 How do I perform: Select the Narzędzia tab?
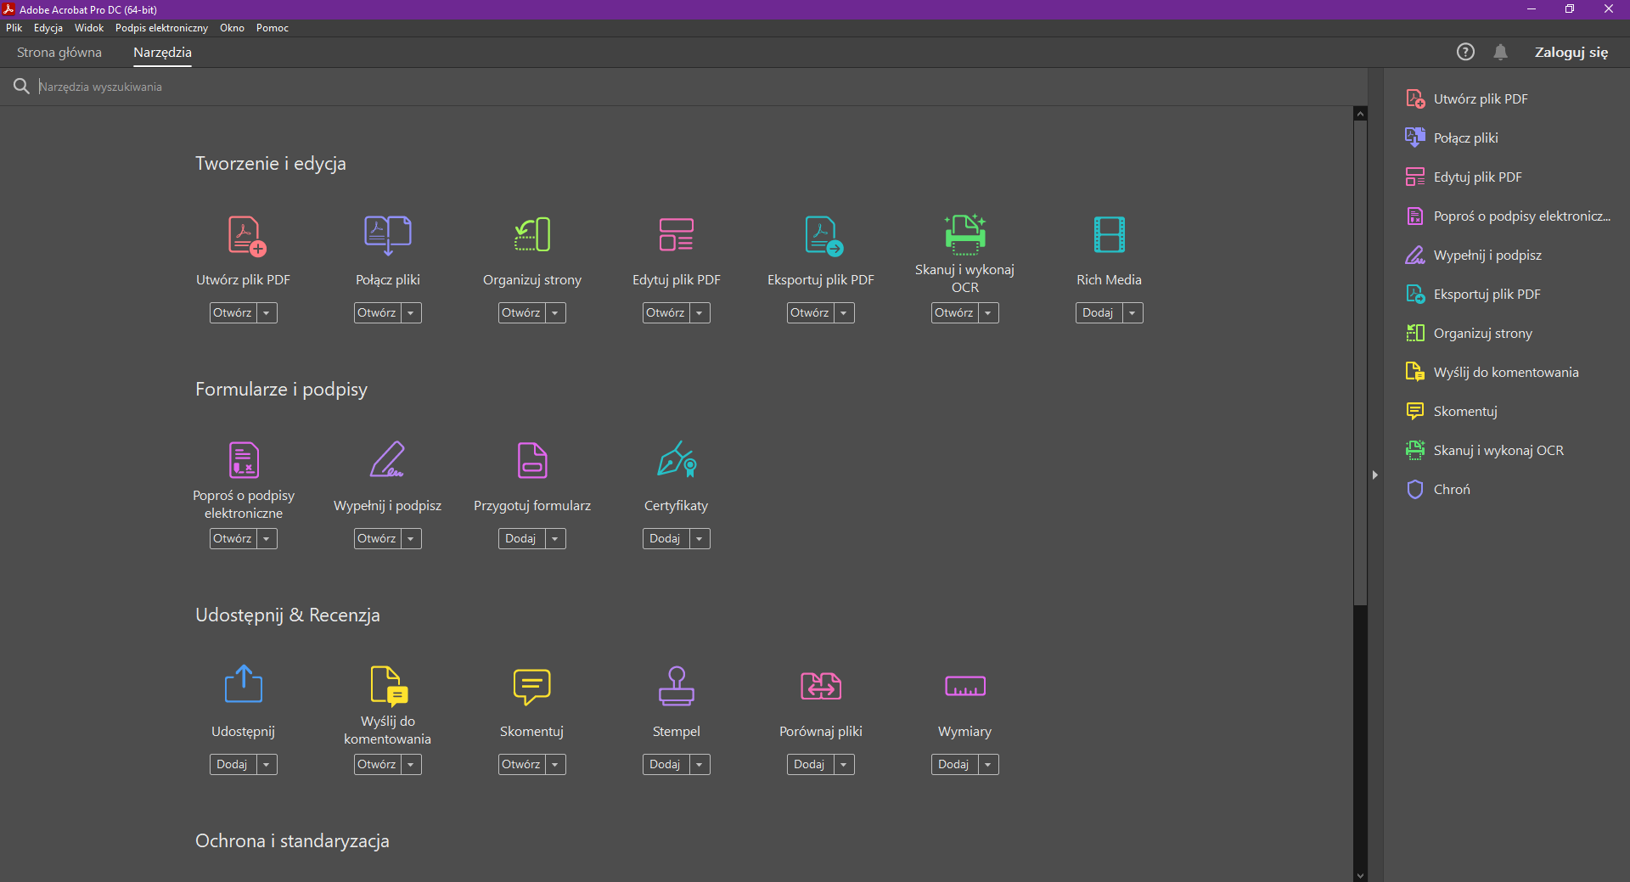(x=162, y=52)
